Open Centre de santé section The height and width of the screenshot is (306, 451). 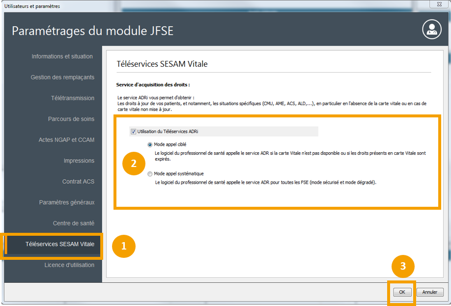click(74, 223)
